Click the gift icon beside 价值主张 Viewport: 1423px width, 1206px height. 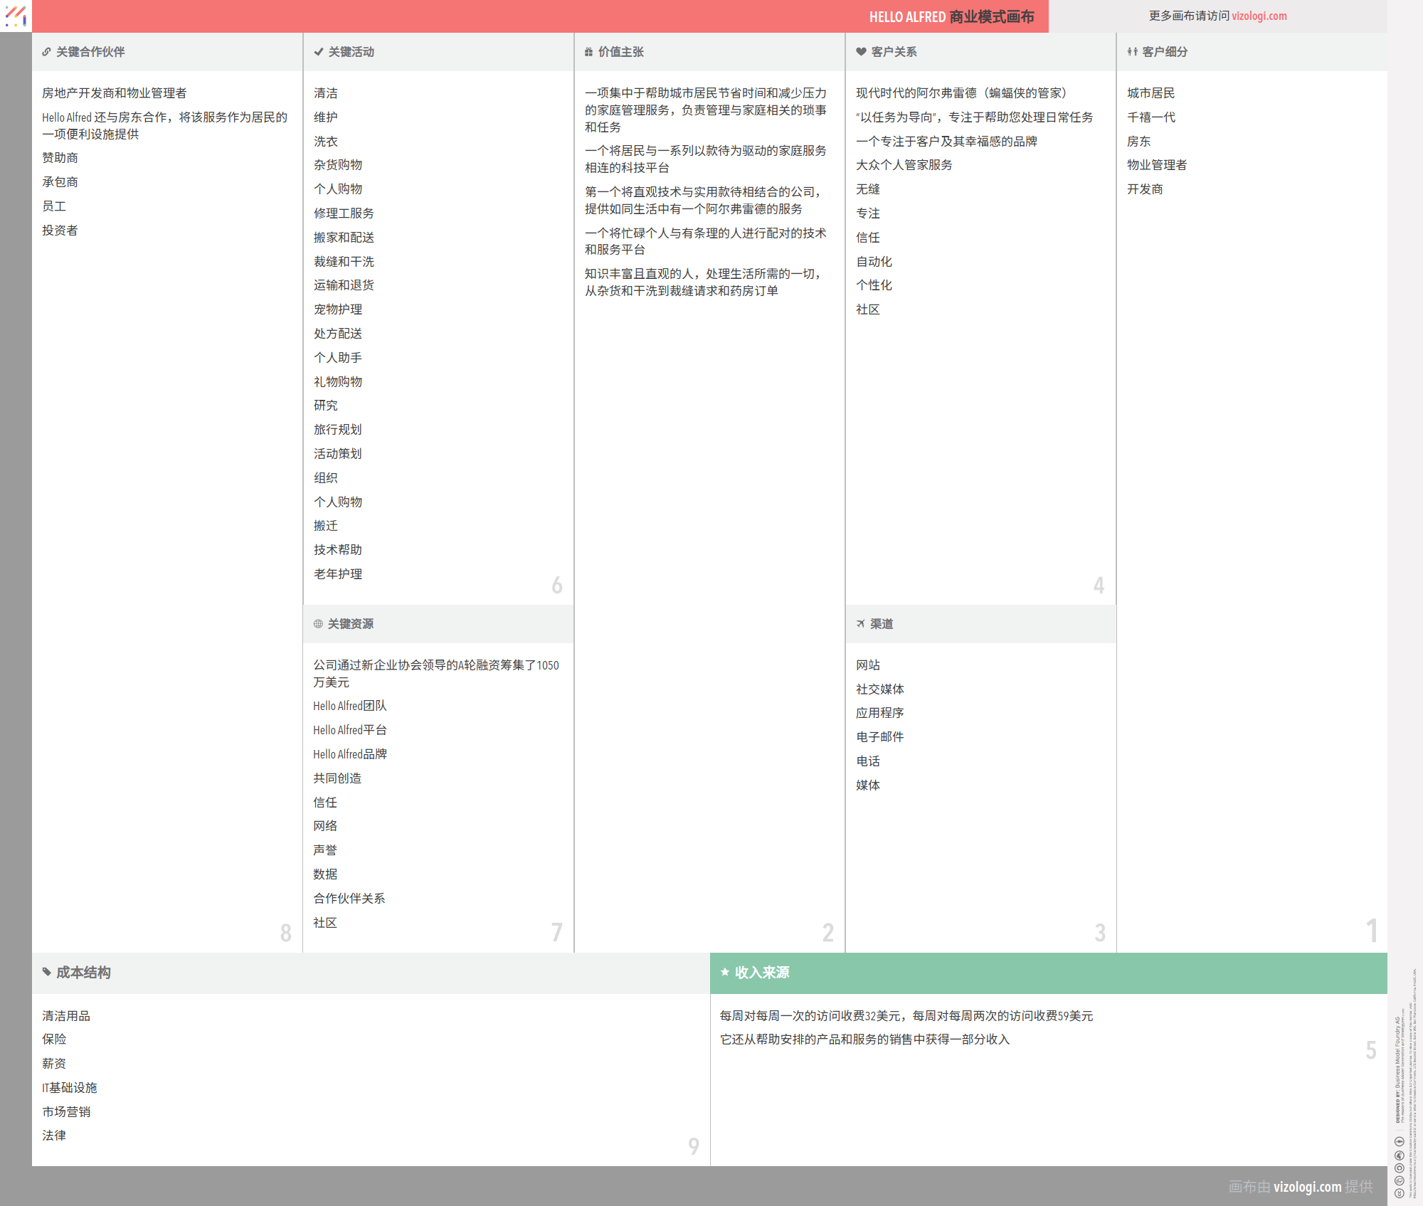tap(588, 52)
